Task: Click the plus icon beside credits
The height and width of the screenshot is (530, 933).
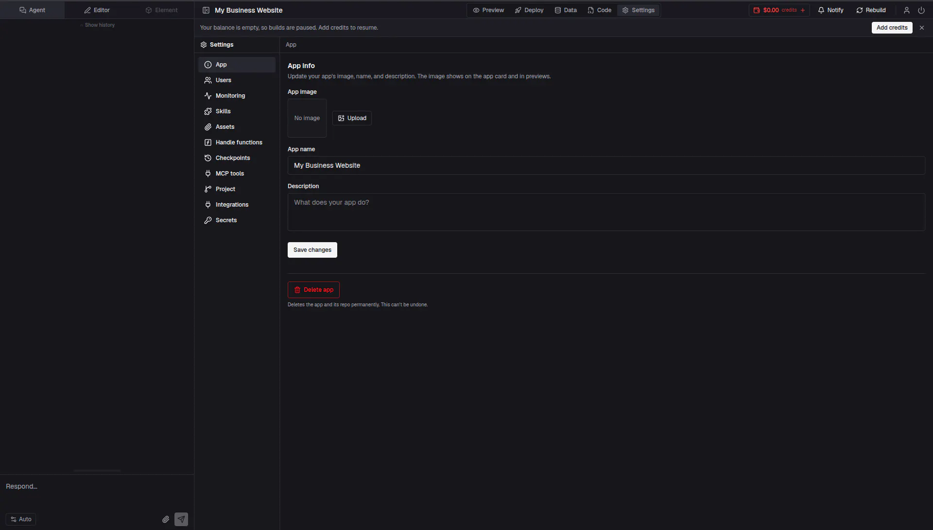Action: point(803,10)
